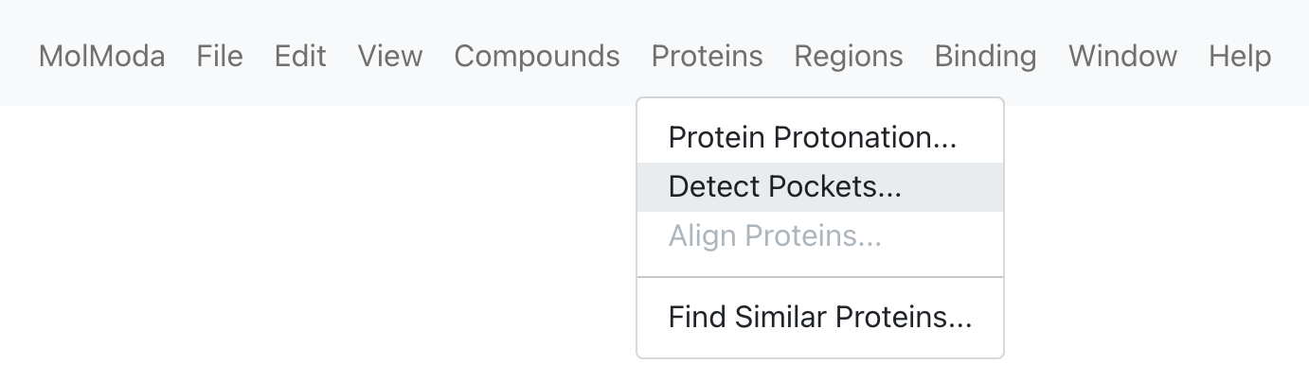The image size is (1309, 382).
Task: Close the open Proteins menu
Action: pos(707,56)
